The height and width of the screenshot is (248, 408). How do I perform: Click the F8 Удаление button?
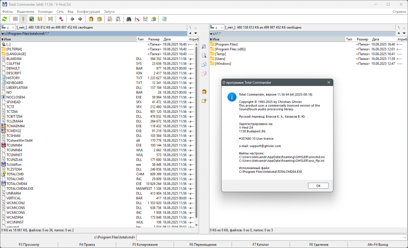[x=319, y=245]
